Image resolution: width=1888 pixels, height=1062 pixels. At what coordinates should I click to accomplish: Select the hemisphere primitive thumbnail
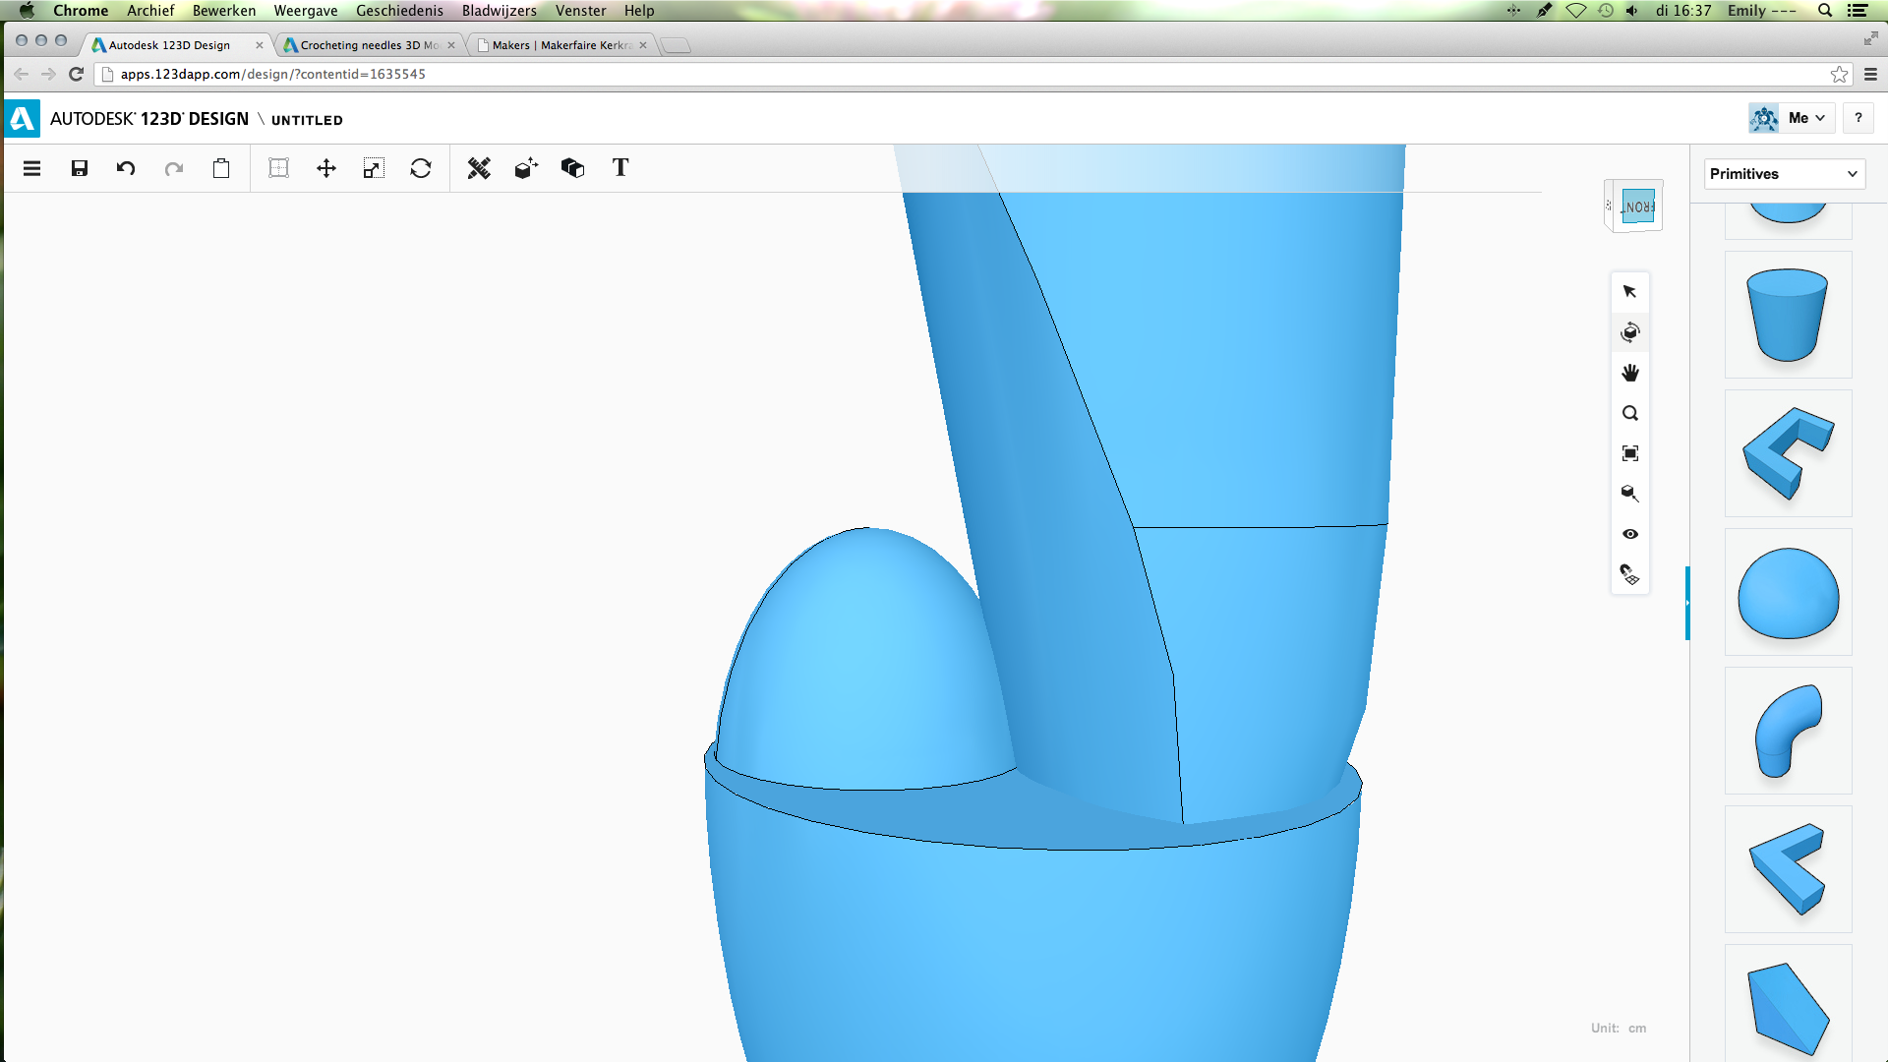click(1788, 593)
